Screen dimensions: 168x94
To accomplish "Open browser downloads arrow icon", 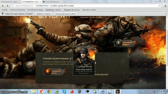I will (x=165, y=6).
